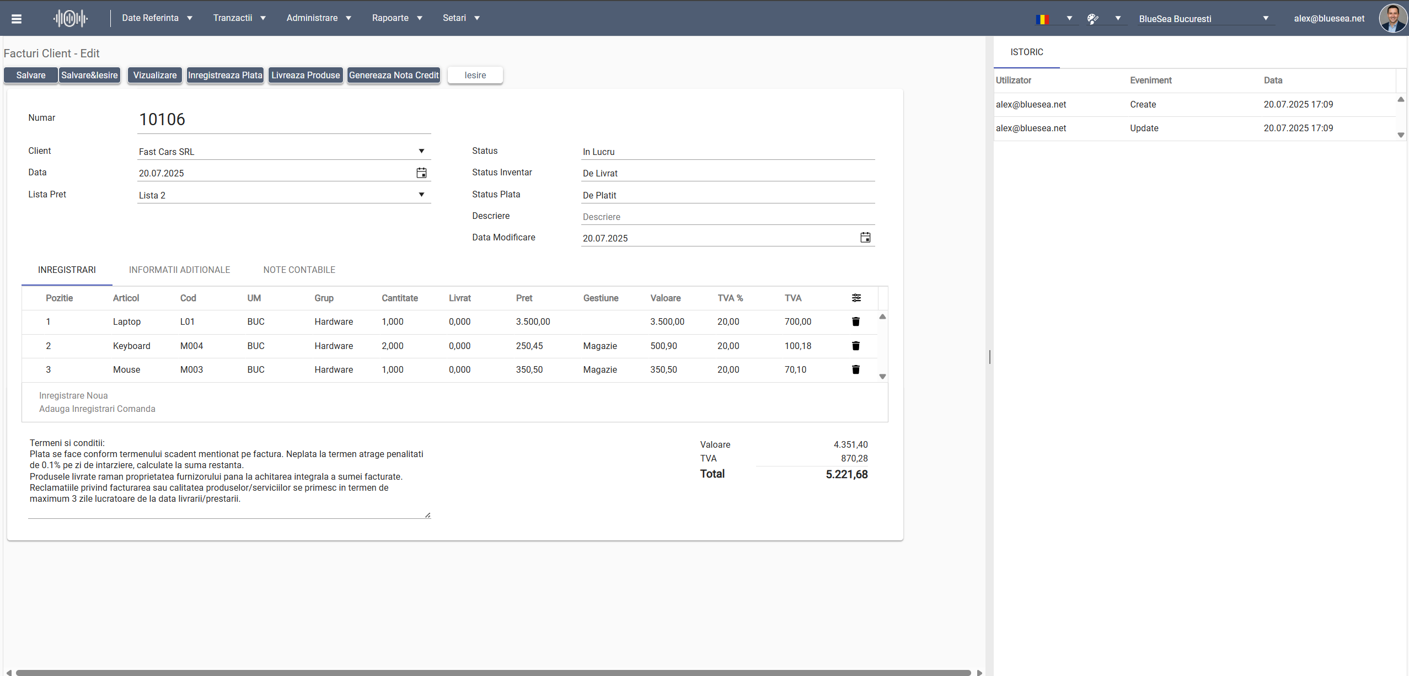
Task: Click the theme palette icon
Action: 1092,19
